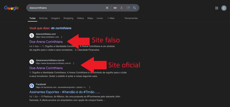Open Assinantes Esportes Facebook result title
Image resolution: width=230 pixels, height=107 pixels.
tap(65, 92)
